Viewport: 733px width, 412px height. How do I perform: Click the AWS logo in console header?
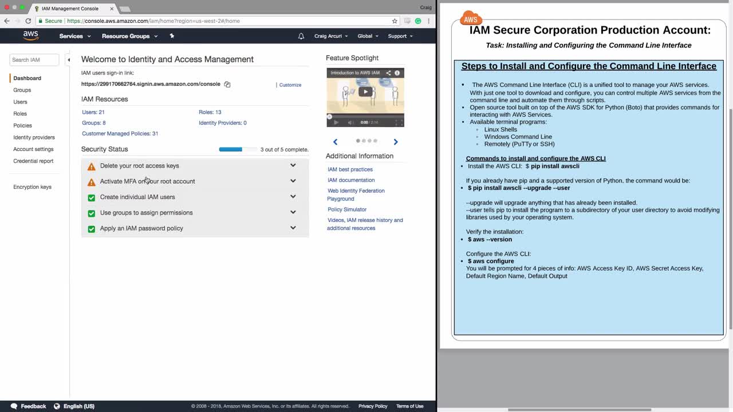click(31, 35)
